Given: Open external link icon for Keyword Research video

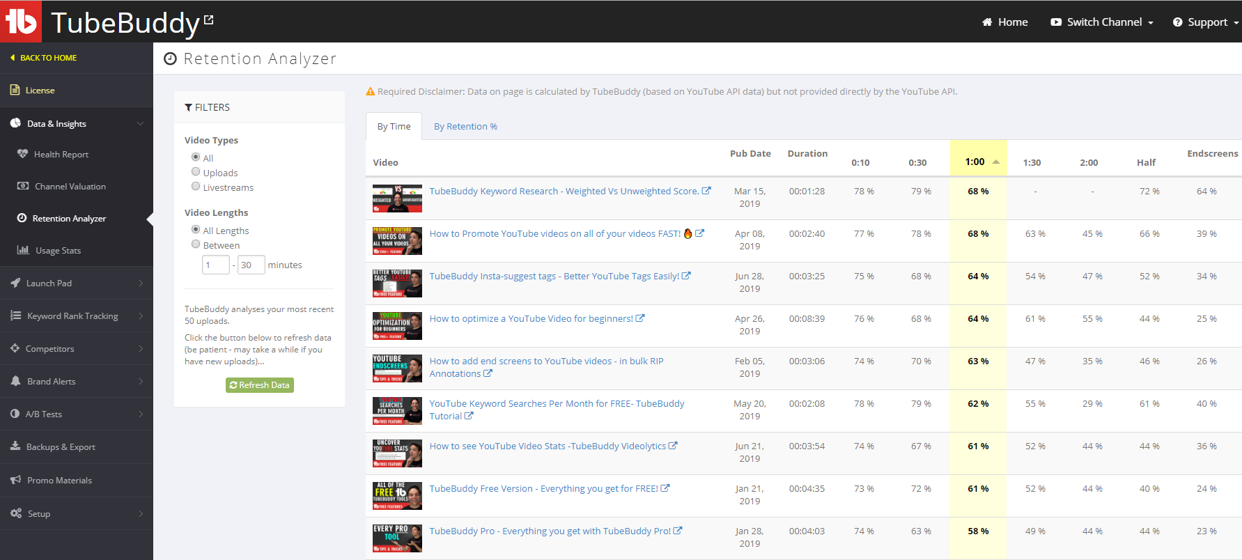Looking at the screenshot, I should (706, 191).
